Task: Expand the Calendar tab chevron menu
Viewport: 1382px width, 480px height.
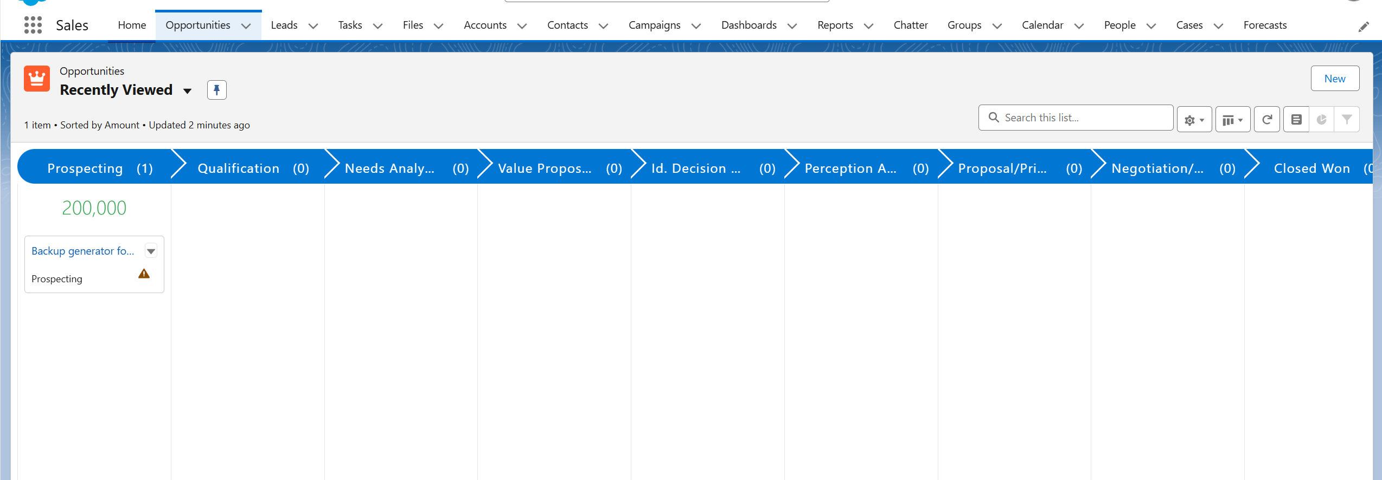Action: pos(1079,25)
